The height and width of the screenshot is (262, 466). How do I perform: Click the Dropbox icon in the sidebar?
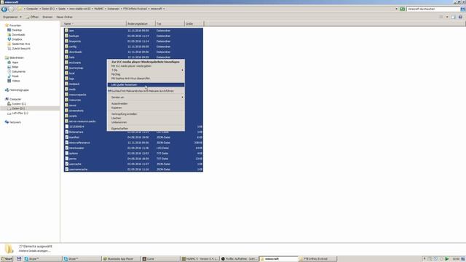(9, 39)
